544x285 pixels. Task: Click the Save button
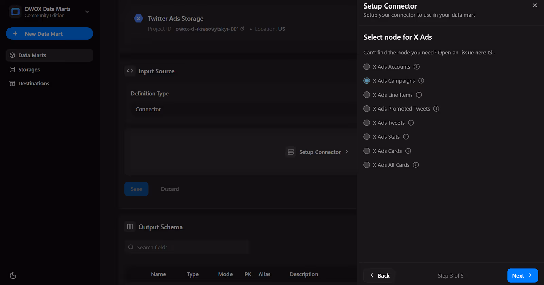point(136,189)
